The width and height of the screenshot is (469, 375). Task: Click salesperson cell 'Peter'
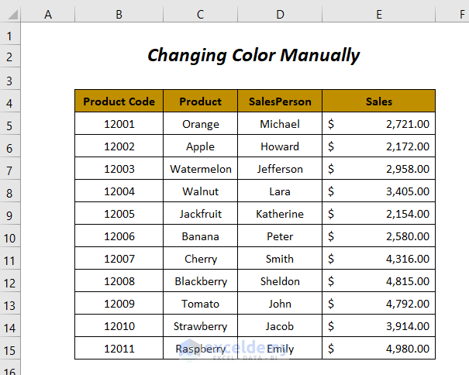click(280, 236)
